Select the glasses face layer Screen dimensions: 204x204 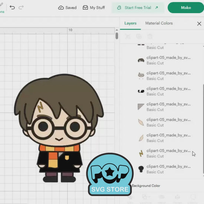164,76
